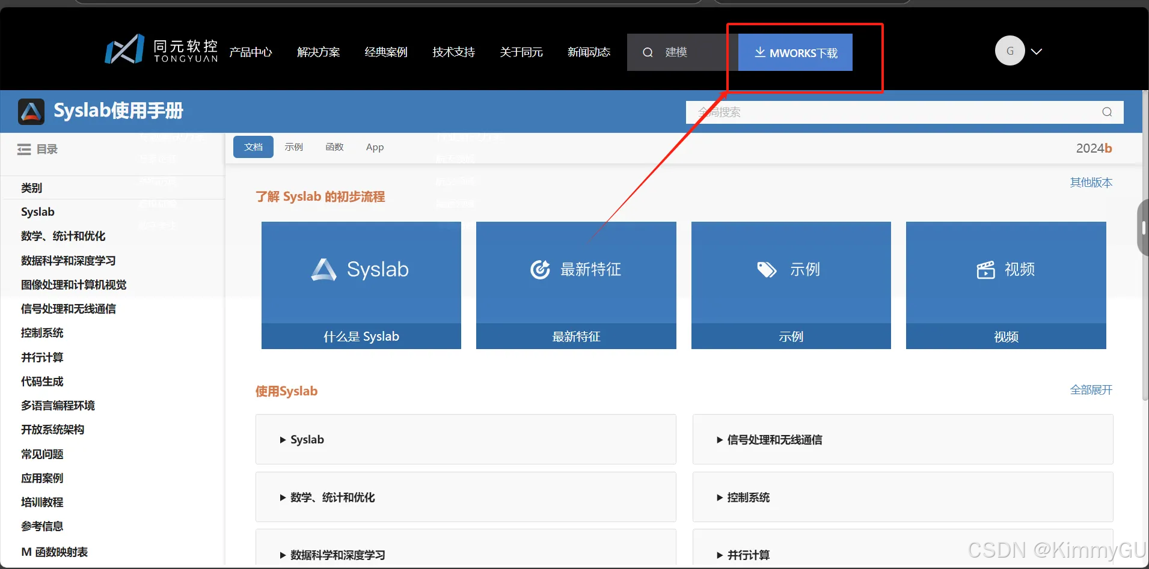This screenshot has height=569, width=1149.
Task: Expand the 并行计算 section
Action: point(902,548)
